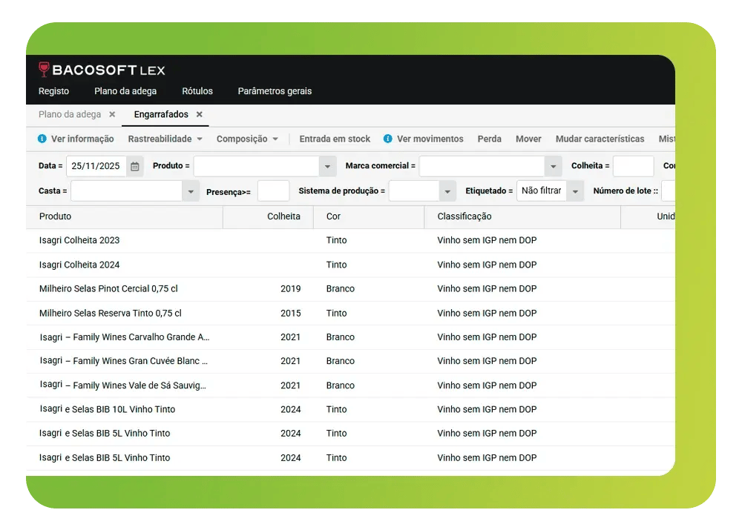Close the Plano da adega tab

point(112,115)
